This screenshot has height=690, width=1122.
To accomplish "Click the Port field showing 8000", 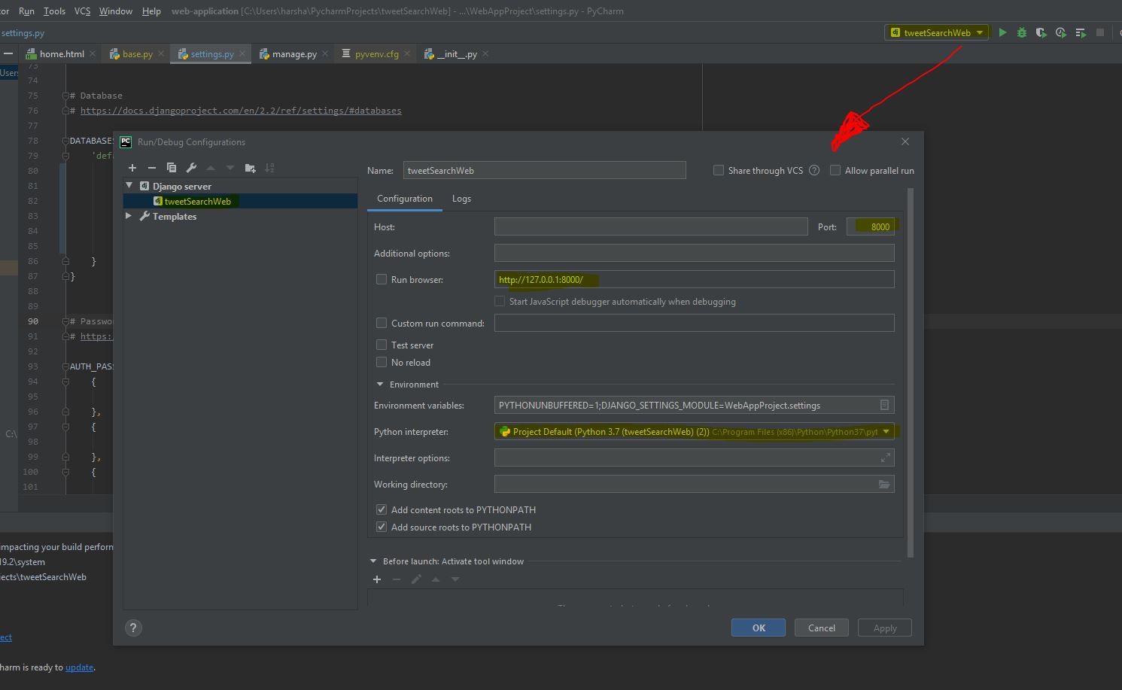I will pos(871,226).
